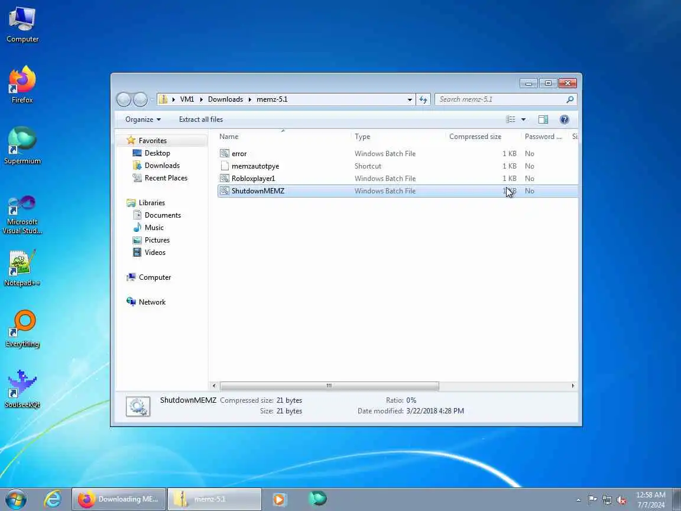Select the SoulseekQt desktop shortcut

click(22, 390)
